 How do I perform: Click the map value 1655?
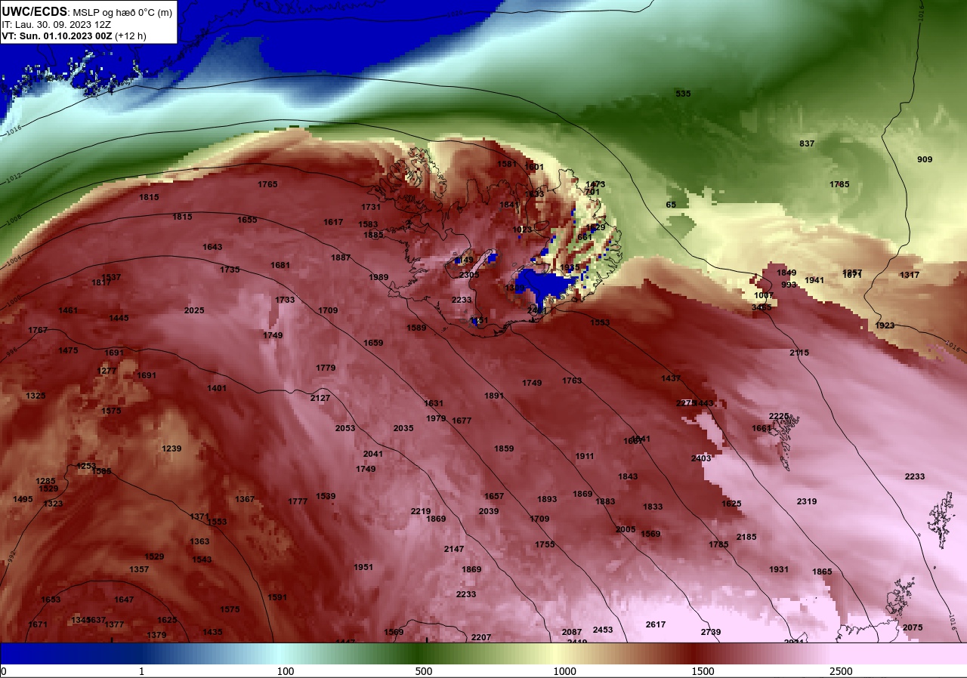pos(247,220)
